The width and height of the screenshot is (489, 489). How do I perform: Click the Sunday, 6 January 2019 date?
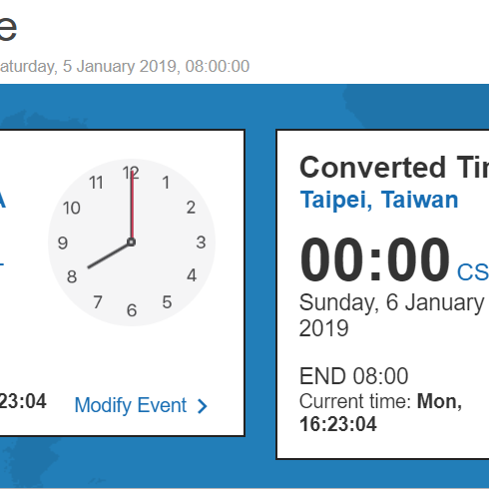[x=391, y=315]
